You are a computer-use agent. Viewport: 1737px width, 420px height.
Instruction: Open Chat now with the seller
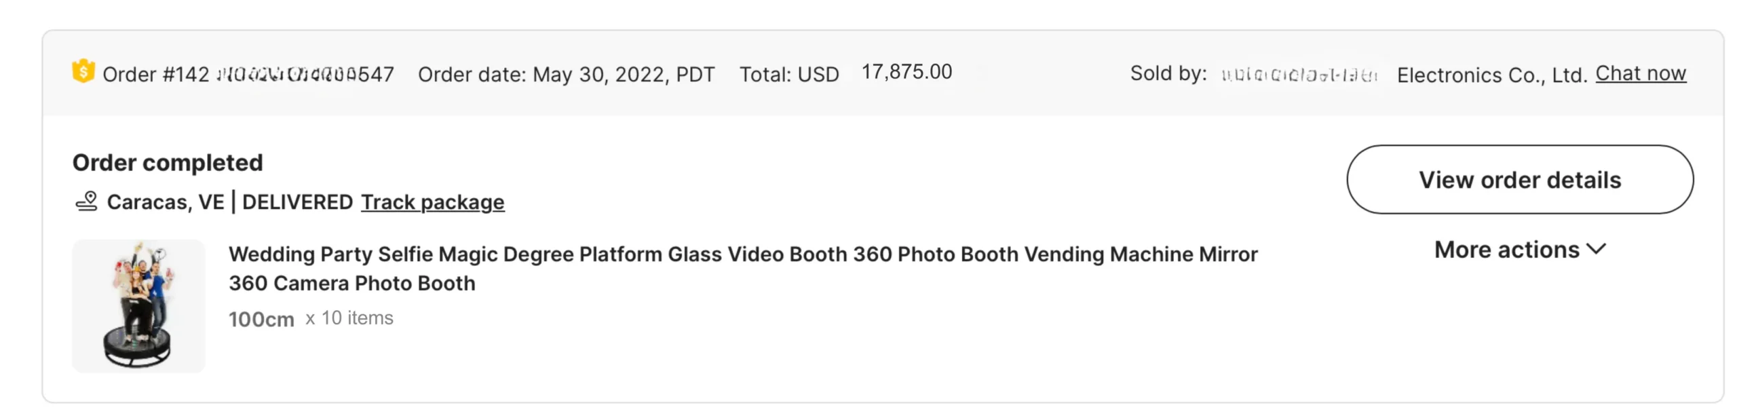[1640, 73]
